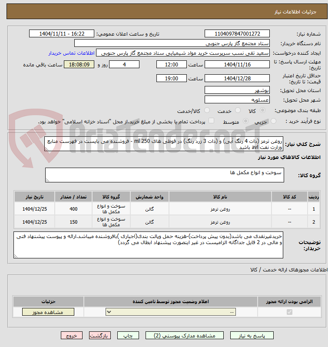Open مشاهده مدارک پیوستی (2) button
The image size is (328, 347).
(x=184, y=336)
